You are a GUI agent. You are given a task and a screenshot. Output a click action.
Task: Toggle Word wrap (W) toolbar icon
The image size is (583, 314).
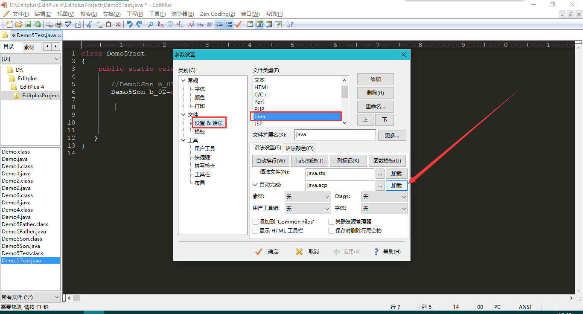pos(210,24)
